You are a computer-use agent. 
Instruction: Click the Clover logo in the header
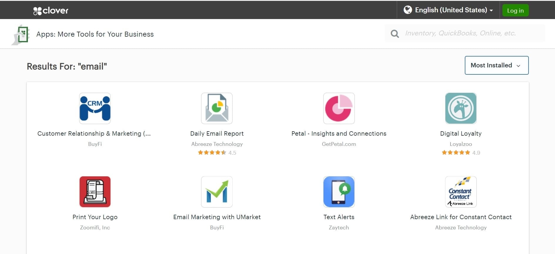tap(51, 11)
